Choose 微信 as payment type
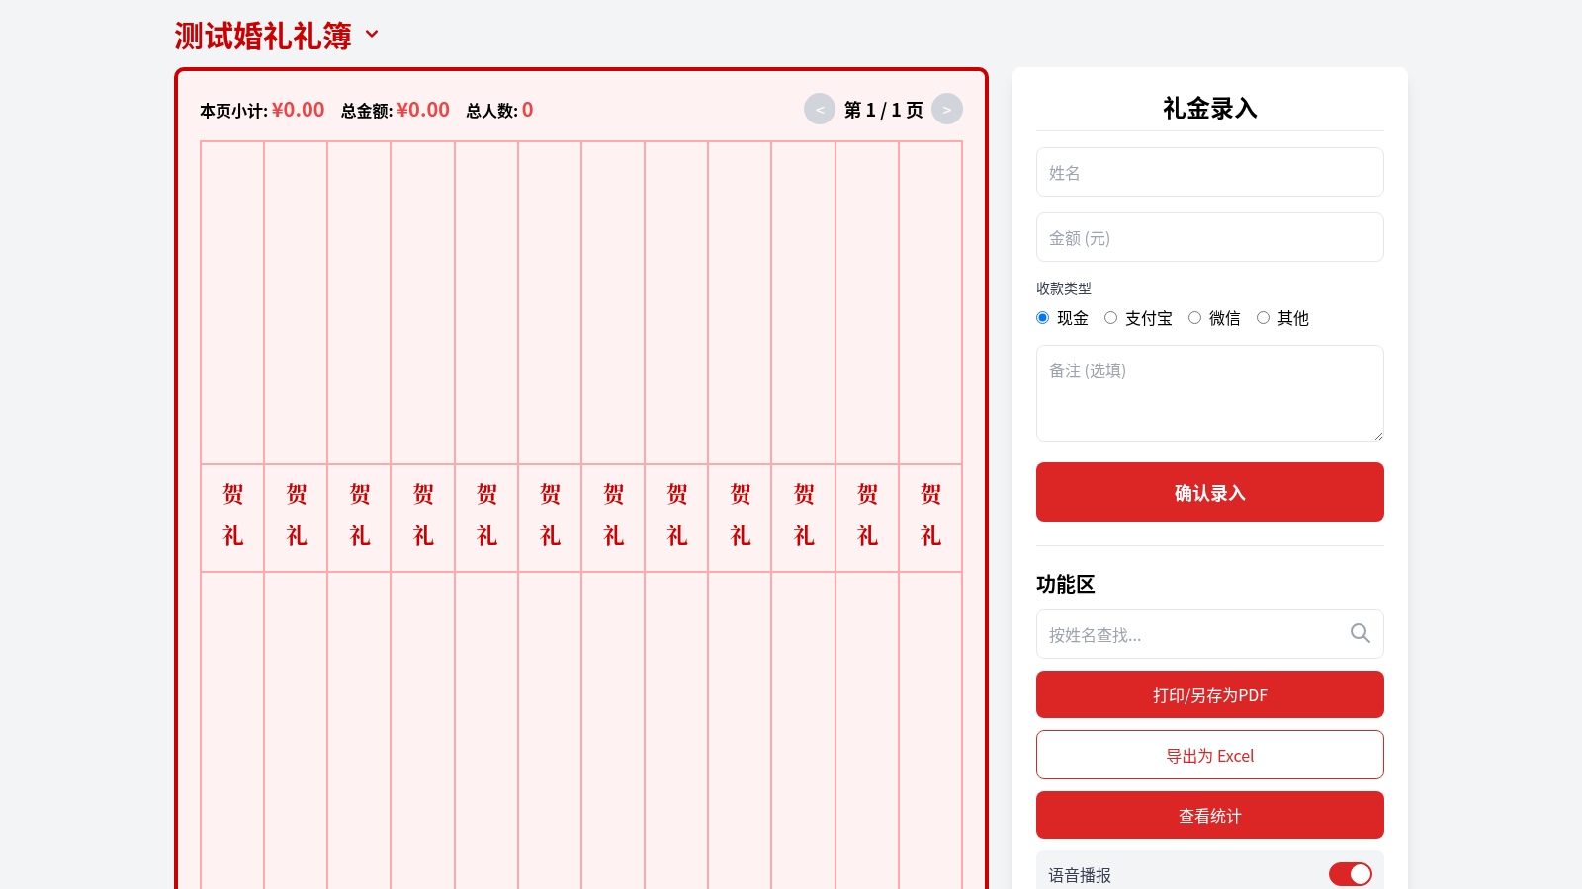Image resolution: width=1582 pixels, height=889 pixels. tap(1194, 317)
